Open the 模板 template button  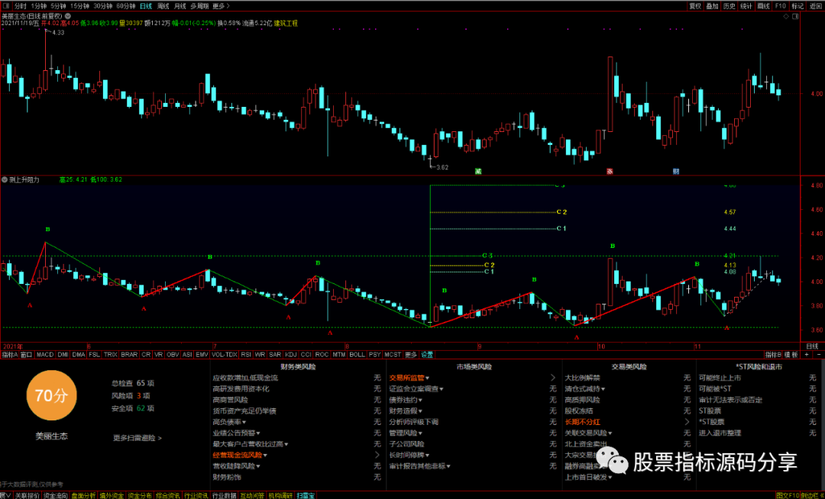[x=791, y=355]
